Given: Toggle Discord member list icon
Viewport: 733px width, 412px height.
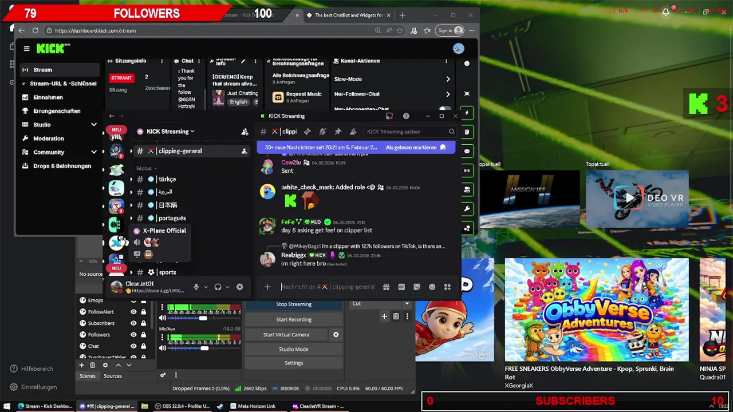Looking at the screenshot, I should click(x=353, y=132).
